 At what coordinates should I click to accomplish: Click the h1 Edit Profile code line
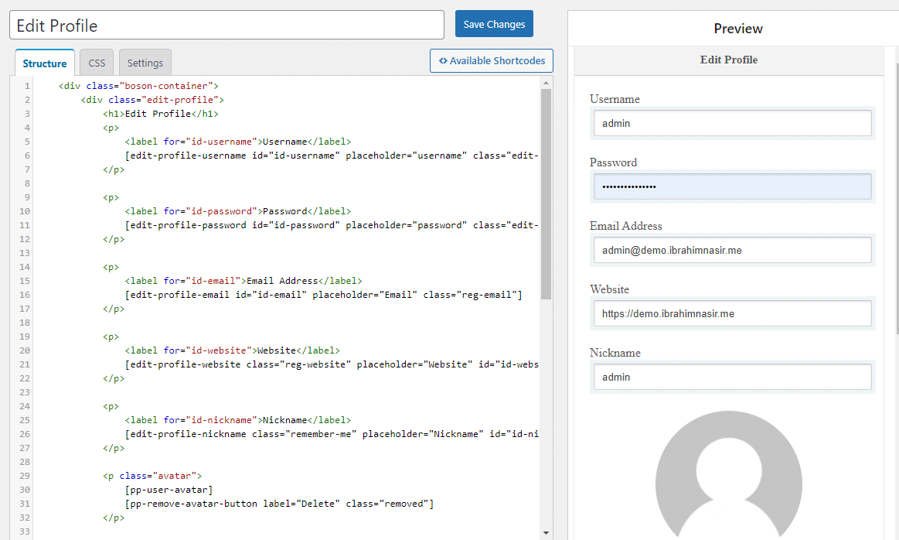(x=161, y=114)
